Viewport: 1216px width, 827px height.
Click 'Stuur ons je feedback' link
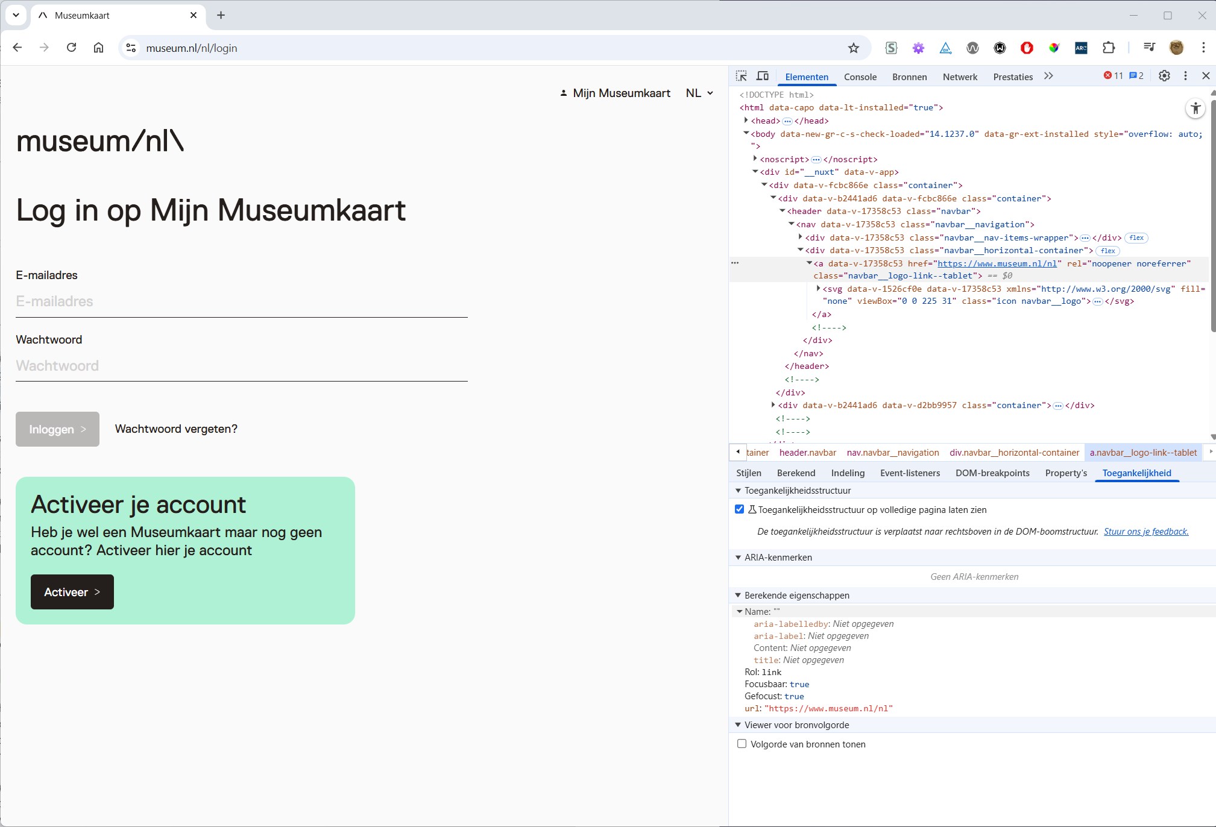coord(1146,531)
